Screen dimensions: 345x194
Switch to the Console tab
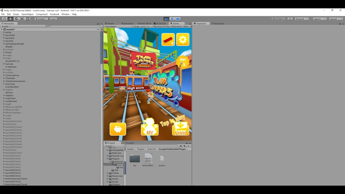click(129, 143)
